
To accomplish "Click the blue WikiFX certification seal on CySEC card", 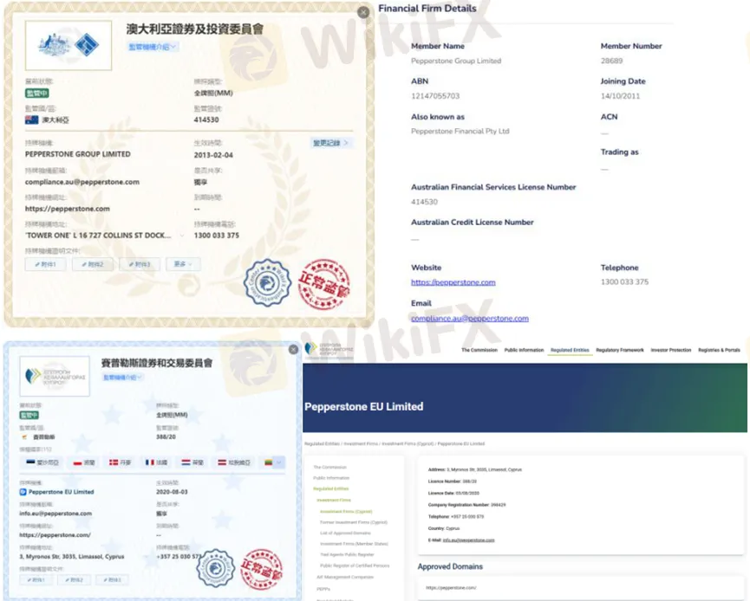I will (x=216, y=568).
